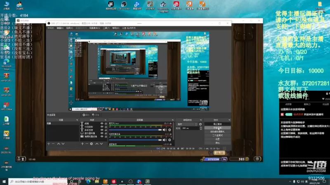Start the virtual camera button
330x185 pixels.
[x=217, y=132]
